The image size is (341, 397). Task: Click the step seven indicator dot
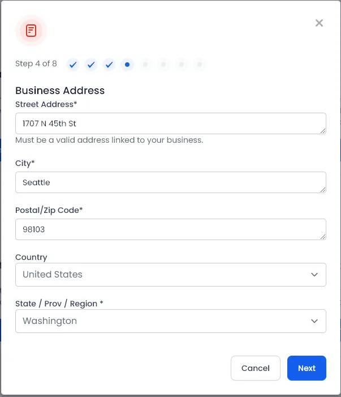pyautogui.click(x=182, y=65)
